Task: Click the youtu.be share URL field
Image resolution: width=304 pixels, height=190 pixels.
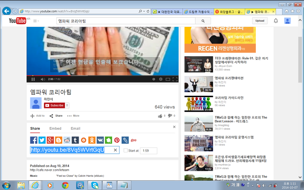Action: coord(74,150)
